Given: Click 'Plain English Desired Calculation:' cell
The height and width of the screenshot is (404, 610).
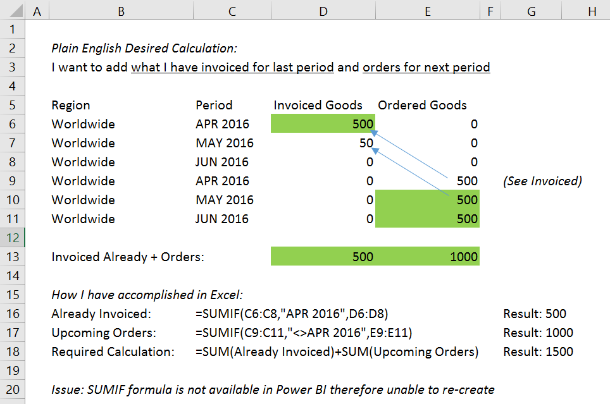Looking at the screenshot, I should point(144,48).
